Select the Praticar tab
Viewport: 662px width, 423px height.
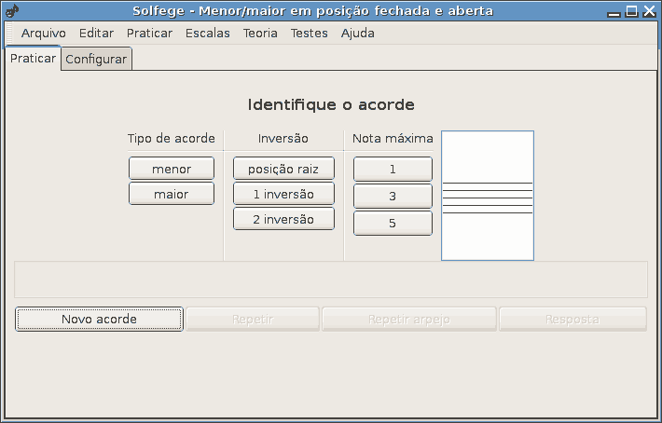click(33, 58)
